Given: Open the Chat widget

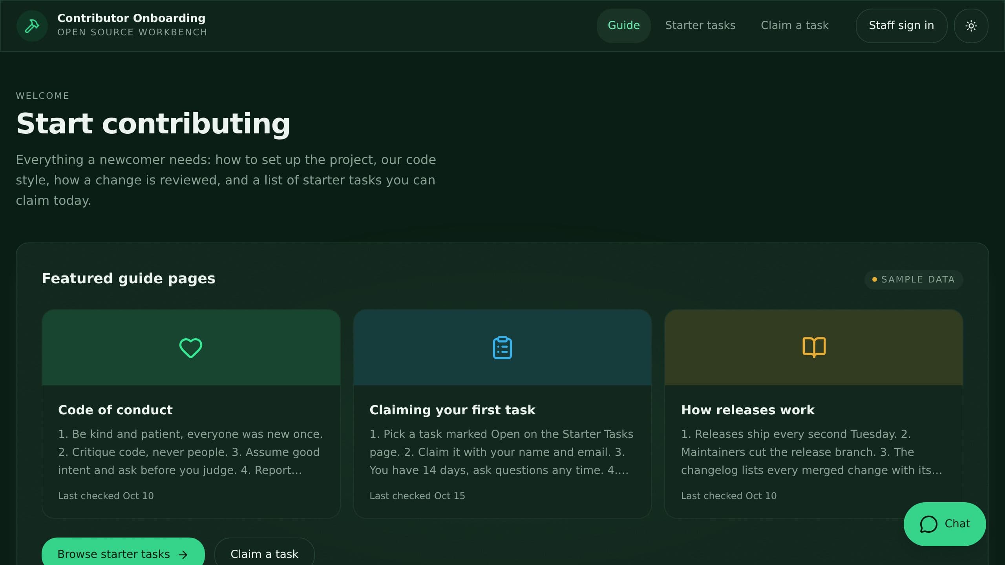Looking at the screenshot, I should 945,524.
